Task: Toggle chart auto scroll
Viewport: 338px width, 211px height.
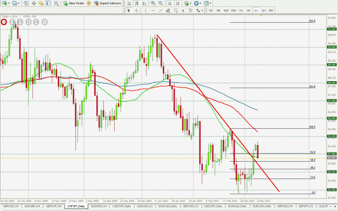Action: tap(170, 3)
